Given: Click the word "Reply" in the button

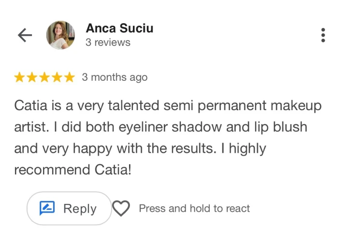Looking at the screenshot, I should (x=80, y=209).
